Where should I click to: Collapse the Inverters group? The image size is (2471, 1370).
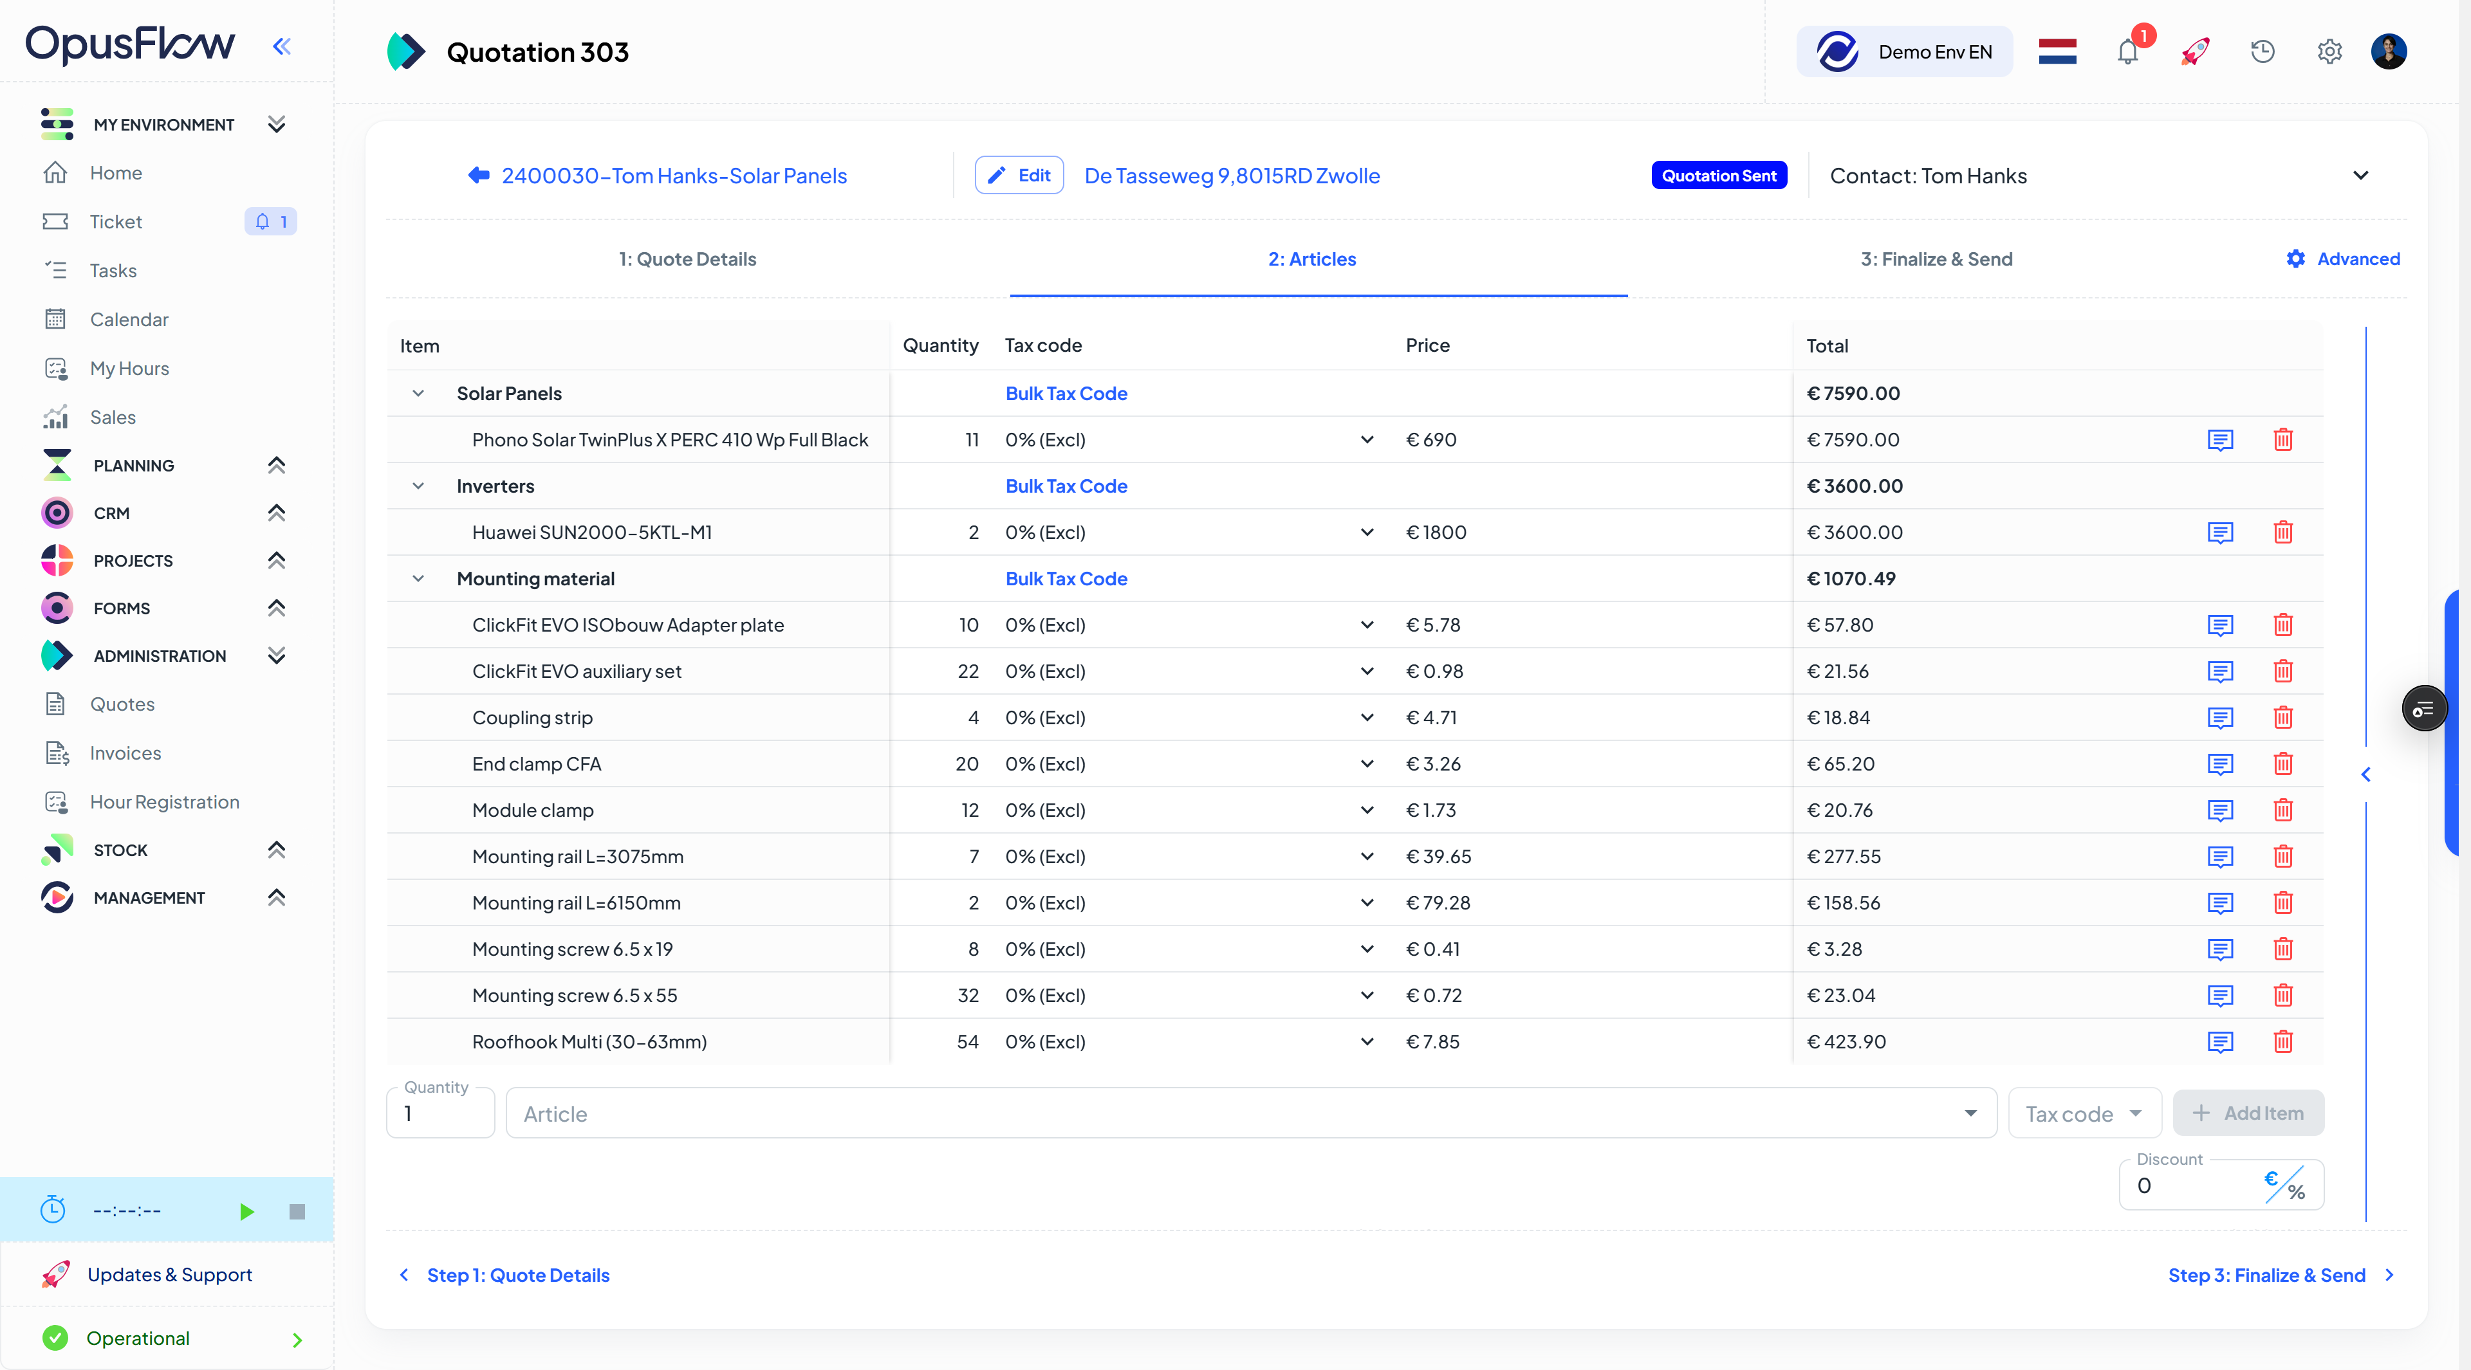pyautogui.click(x=418, y=486)
